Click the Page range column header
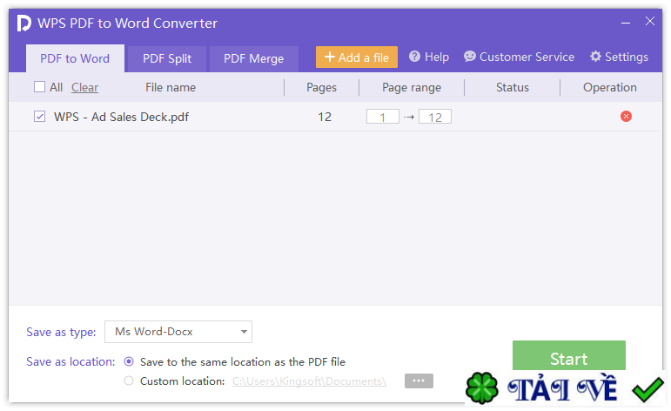 click(412, 87)
